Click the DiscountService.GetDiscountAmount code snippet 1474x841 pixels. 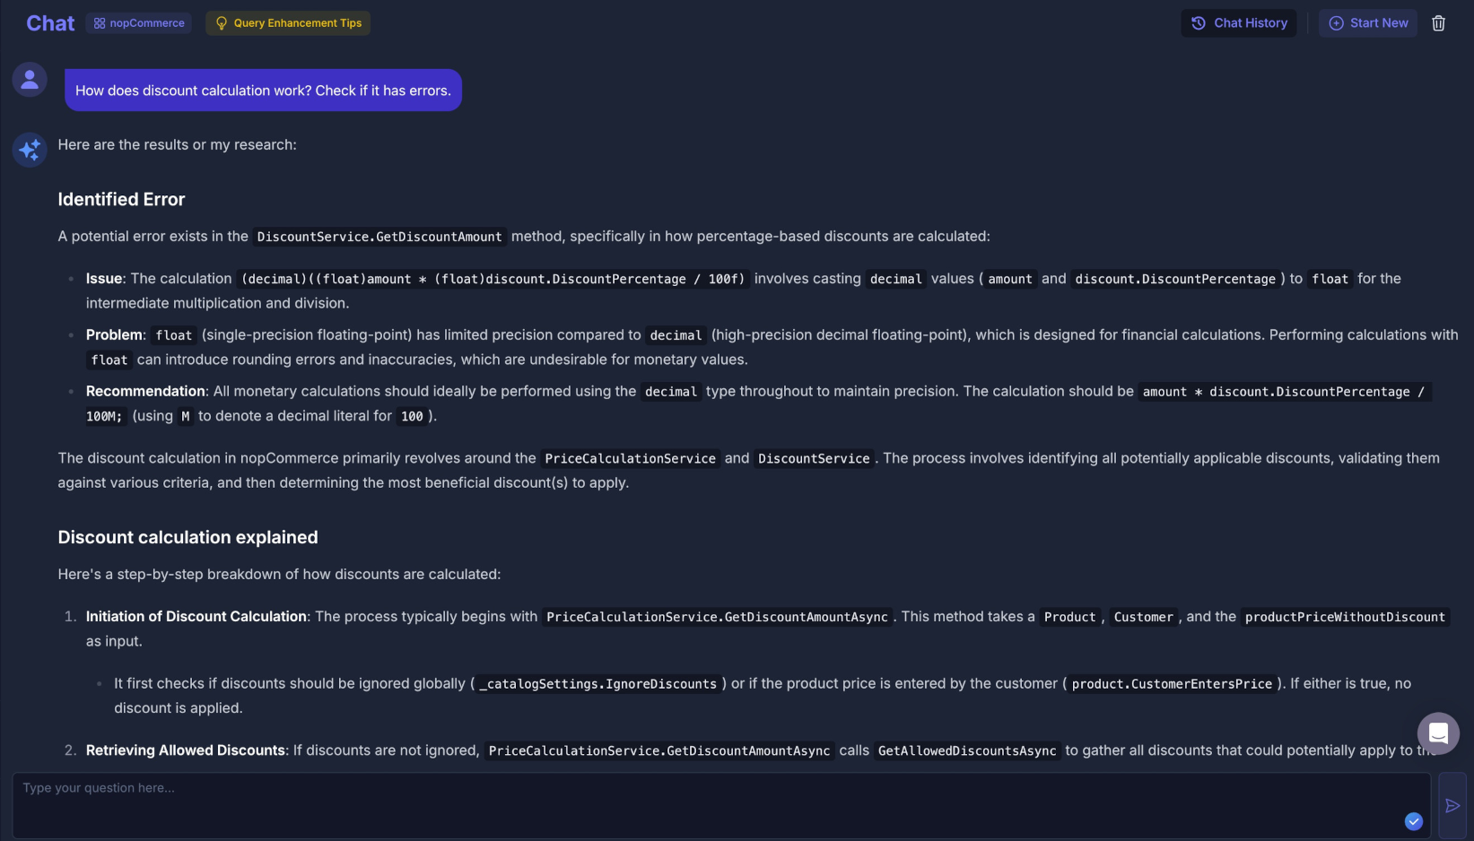pos(379,237)
